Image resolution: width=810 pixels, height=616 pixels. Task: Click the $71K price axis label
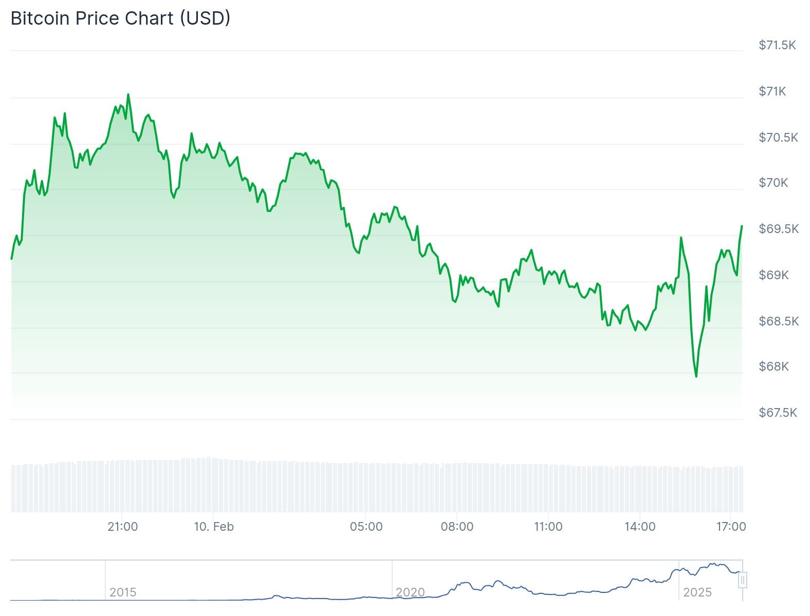[772, 91]
